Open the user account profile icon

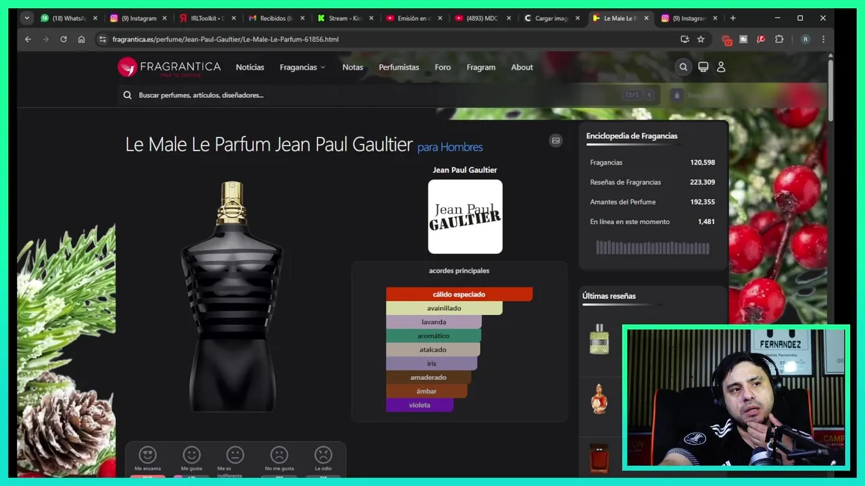721,67
